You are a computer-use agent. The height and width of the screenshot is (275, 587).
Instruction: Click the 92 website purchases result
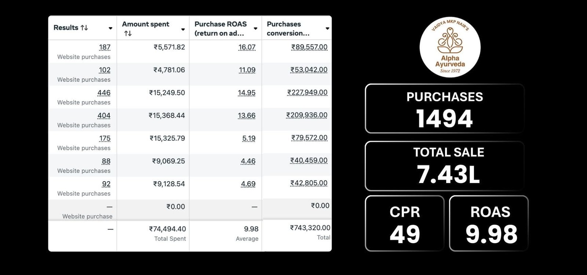[106, 184]
